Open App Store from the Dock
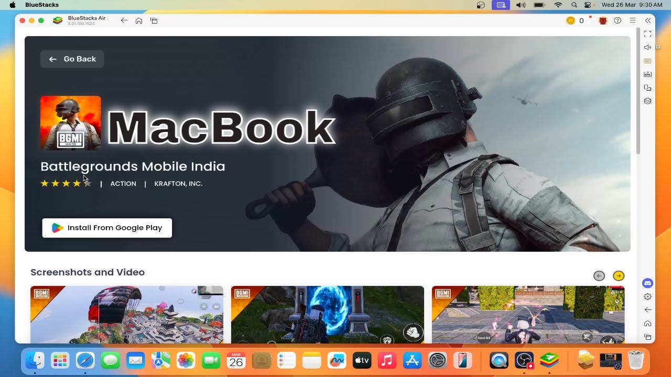 point(413,360)
